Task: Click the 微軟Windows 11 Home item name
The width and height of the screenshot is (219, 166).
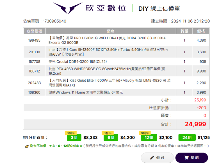Action: [86, 92]
